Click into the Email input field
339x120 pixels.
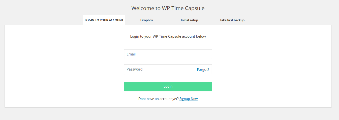click(x=168, y=54)
